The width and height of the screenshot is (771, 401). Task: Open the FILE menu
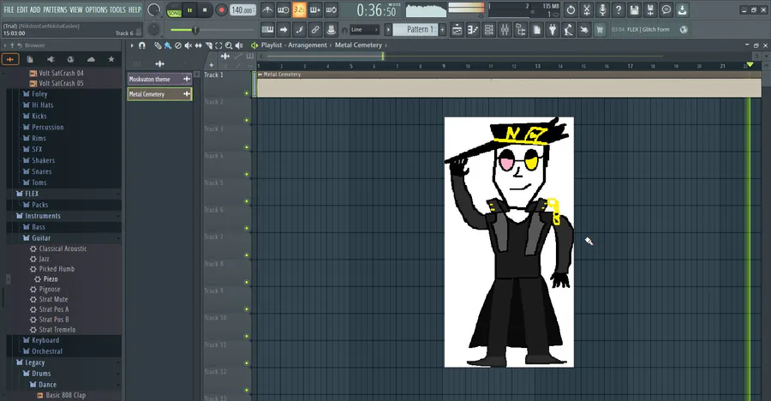pyautogui.click(x=9, y=9)
